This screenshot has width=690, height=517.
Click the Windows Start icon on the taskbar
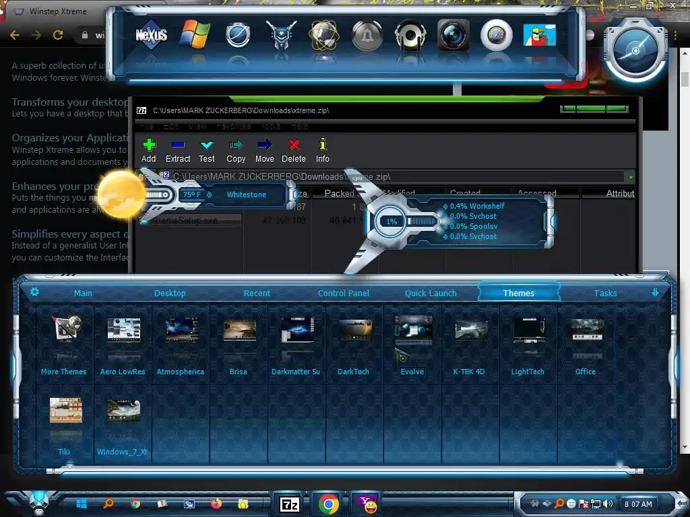(82, 504)
